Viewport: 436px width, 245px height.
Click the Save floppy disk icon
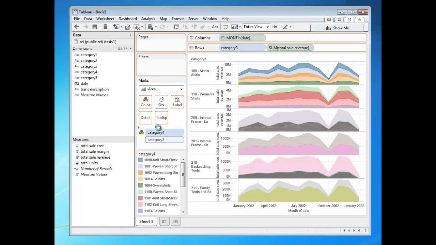95,27
